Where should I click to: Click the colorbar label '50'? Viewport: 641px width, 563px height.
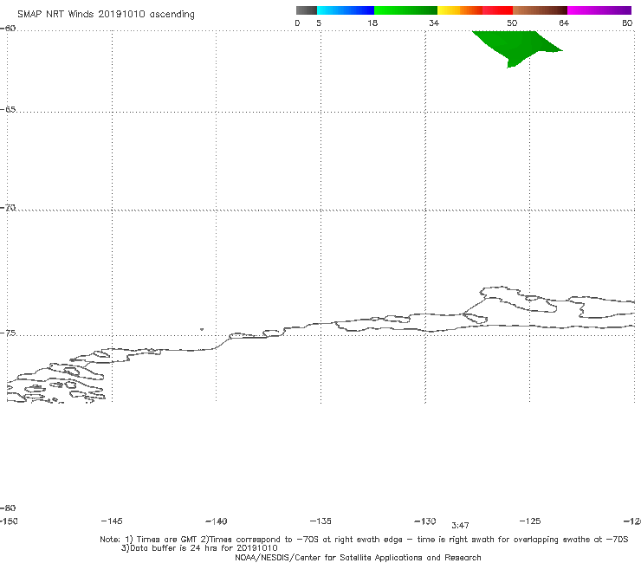[x=512, y=23]
